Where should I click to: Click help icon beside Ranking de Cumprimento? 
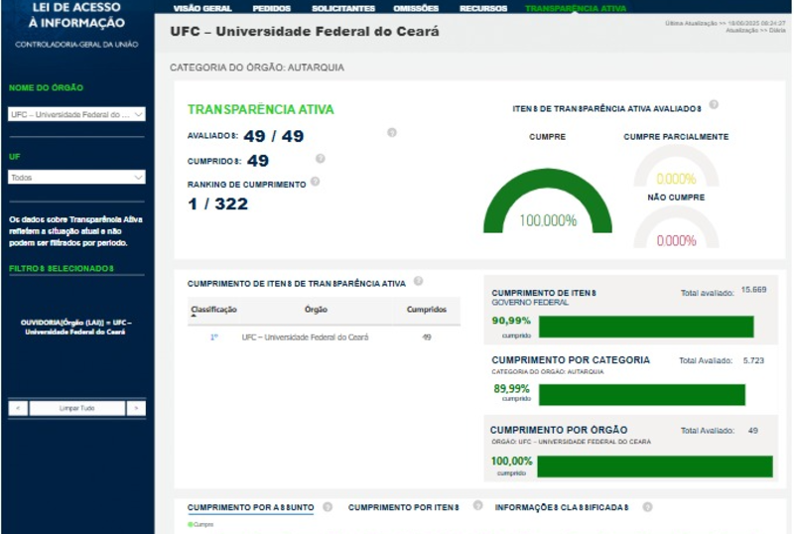(x=315, y=182)
